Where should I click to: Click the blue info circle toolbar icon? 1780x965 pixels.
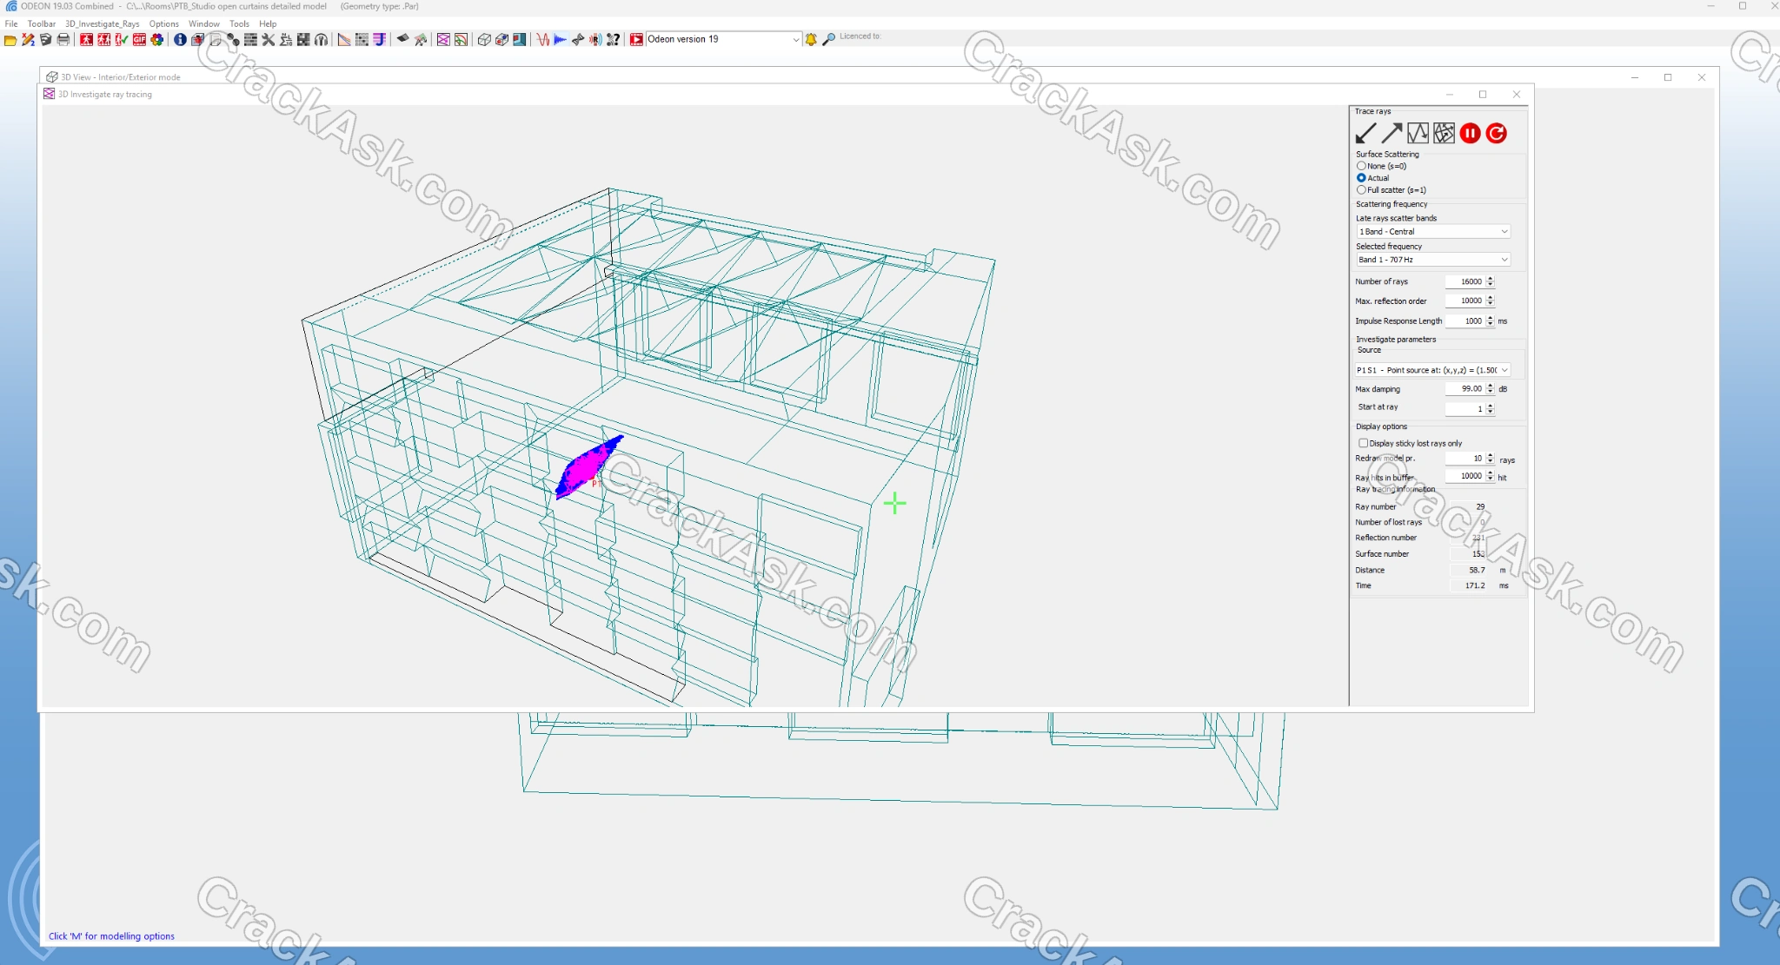[x=180, y=40]
